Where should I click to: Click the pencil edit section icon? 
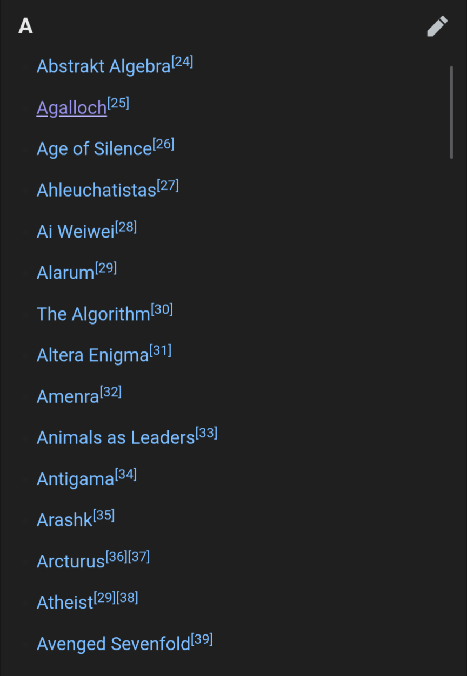pyautogui.click(x=437, y=26)
